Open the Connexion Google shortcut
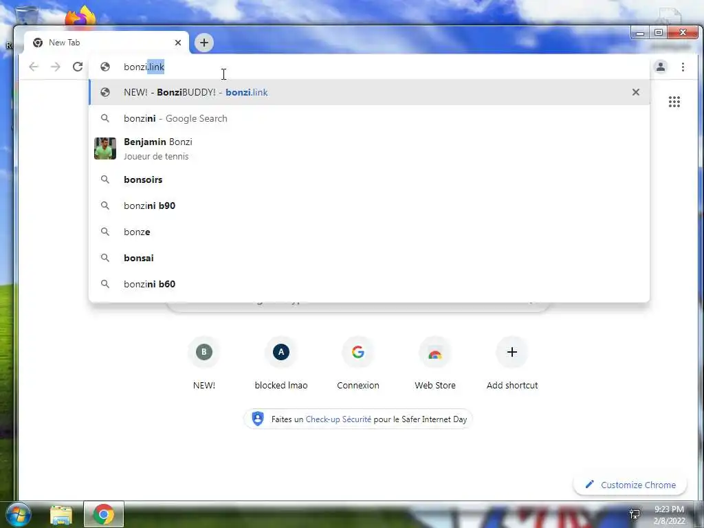Viewport: 704px width, 528px height. point(357,363)
